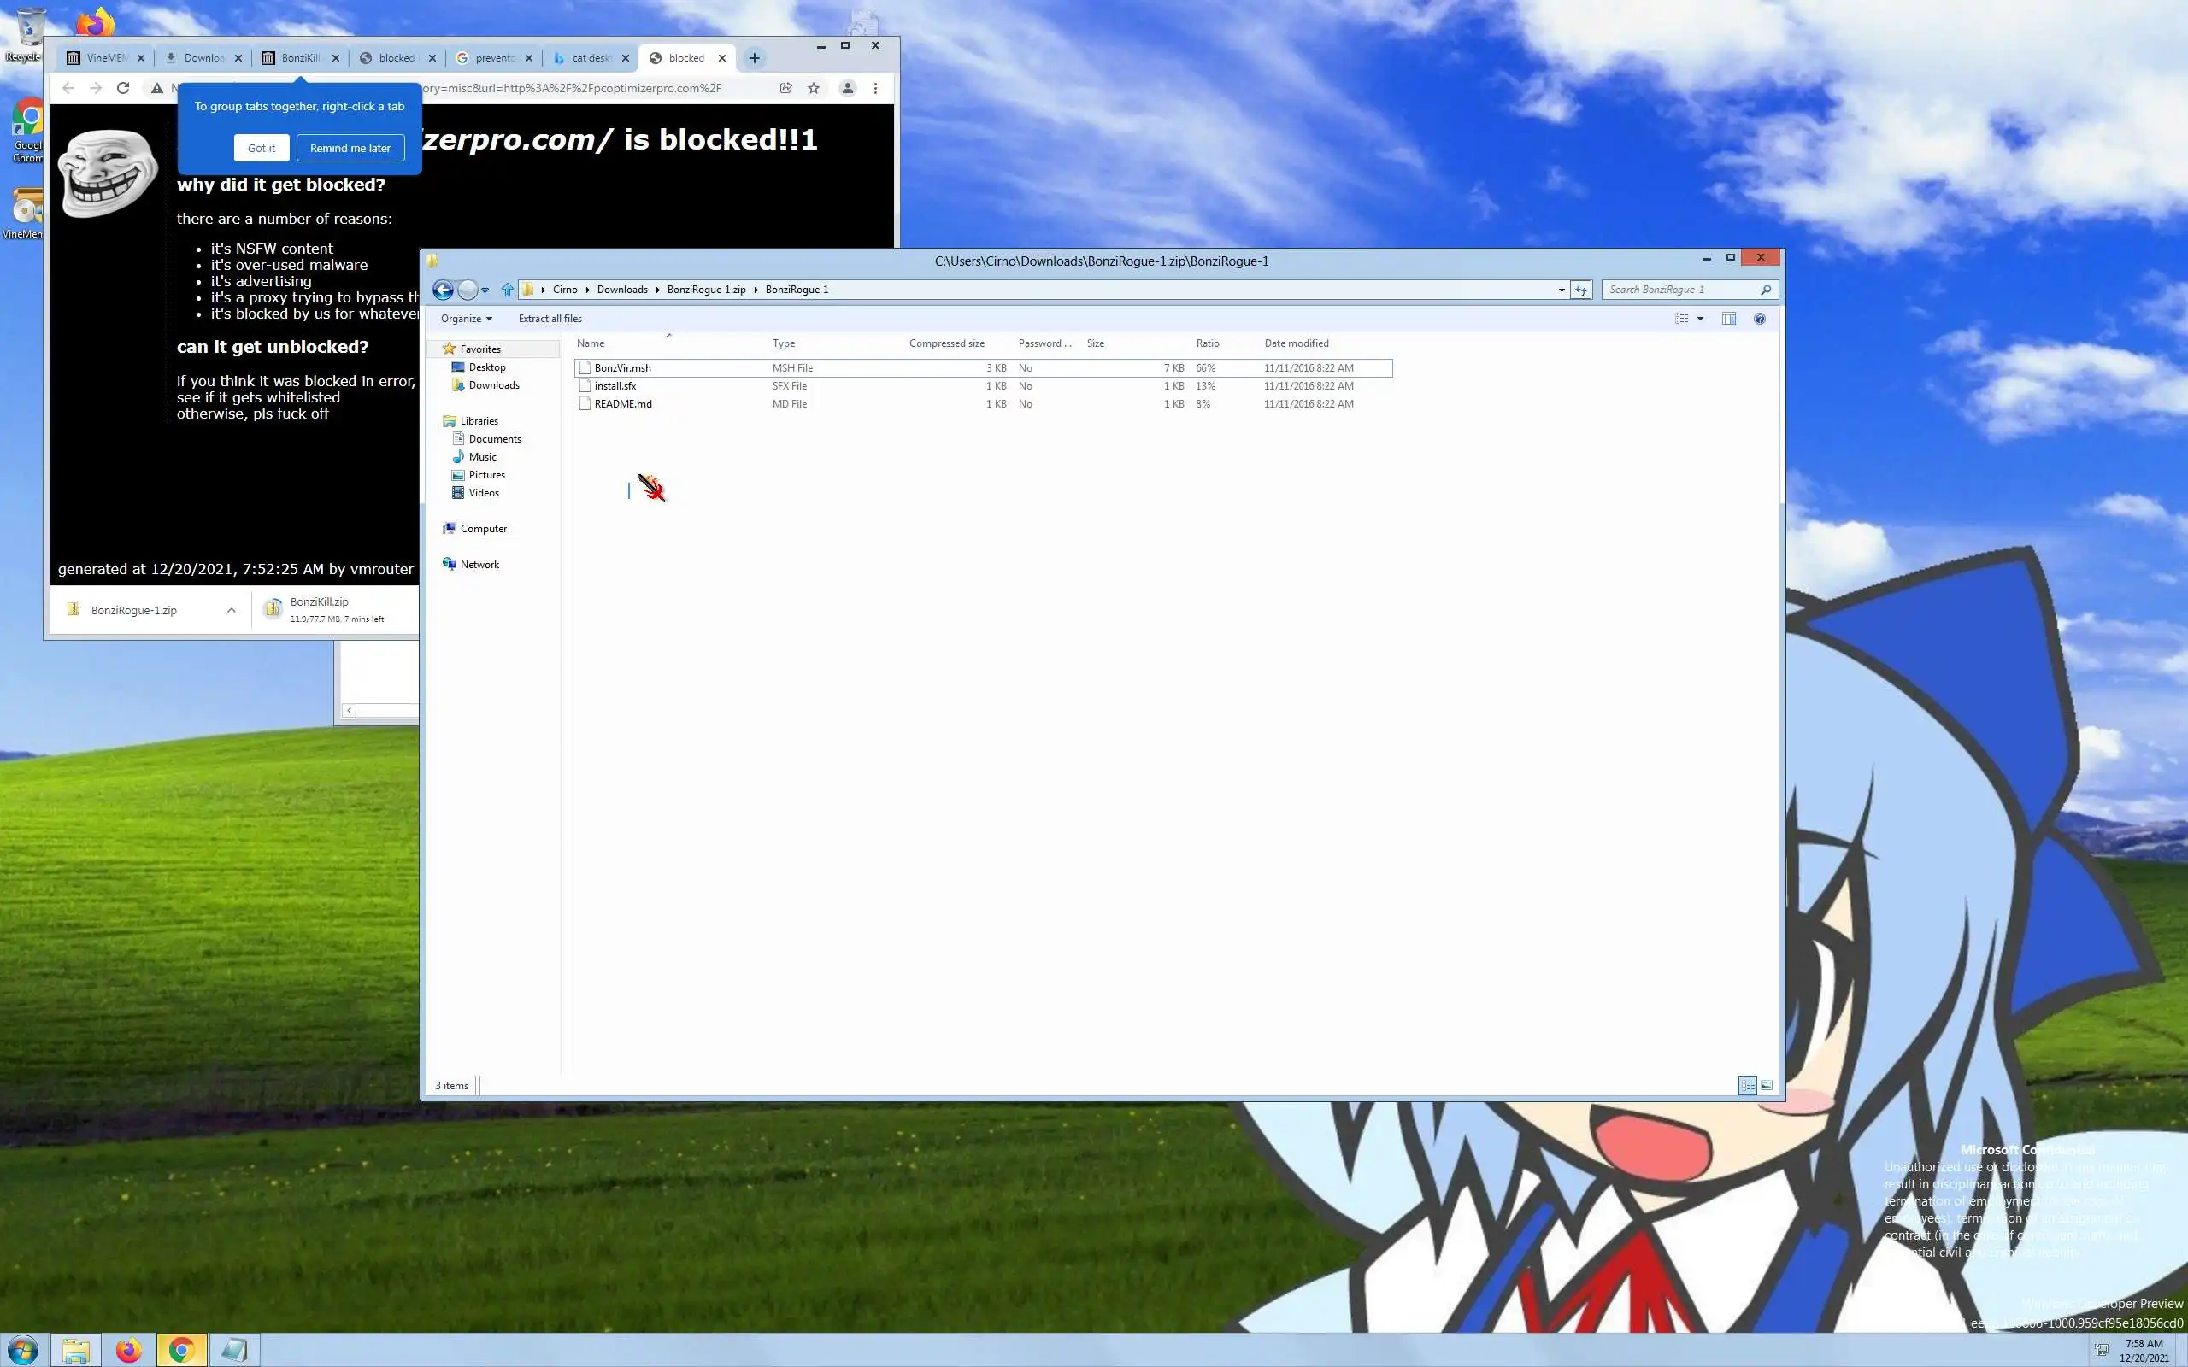Switch to the BonziKill browser tab

[299, 58]
